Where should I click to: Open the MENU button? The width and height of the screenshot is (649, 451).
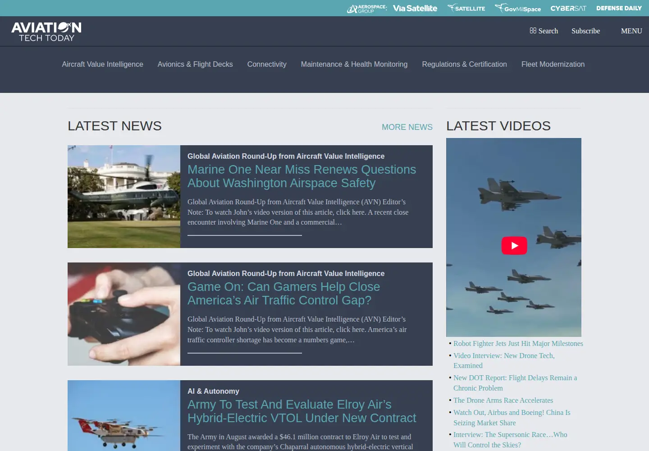point(631,31)
